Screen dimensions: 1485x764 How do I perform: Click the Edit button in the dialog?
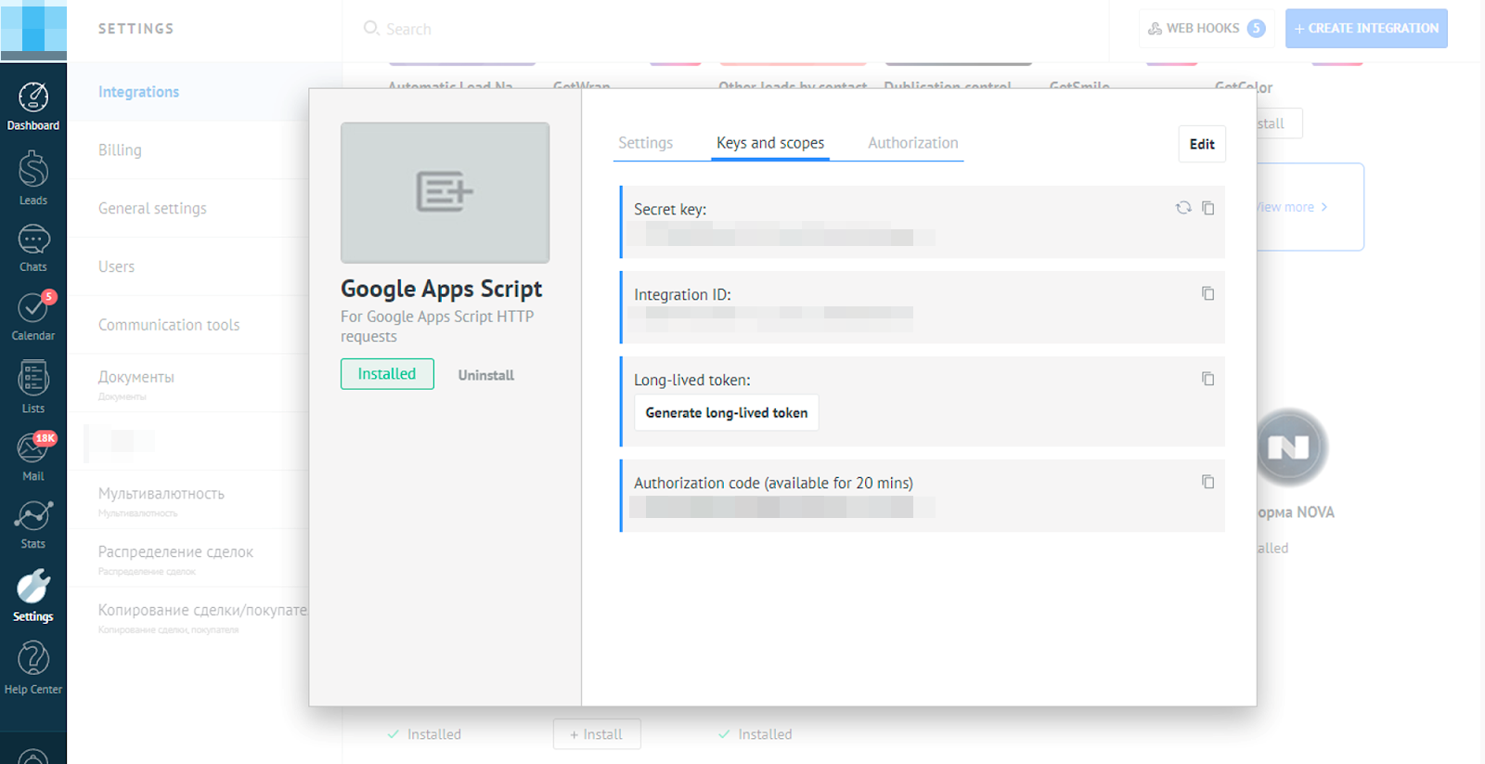pos(1202,144)
